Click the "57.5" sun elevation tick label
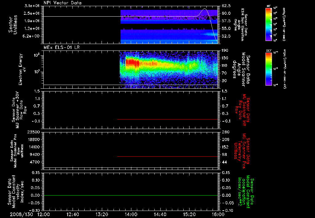The image size is (315, 218). 226,21
